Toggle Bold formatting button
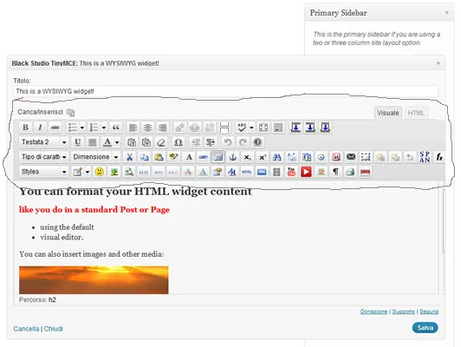461x347 pixels. (x=26, y=128)
